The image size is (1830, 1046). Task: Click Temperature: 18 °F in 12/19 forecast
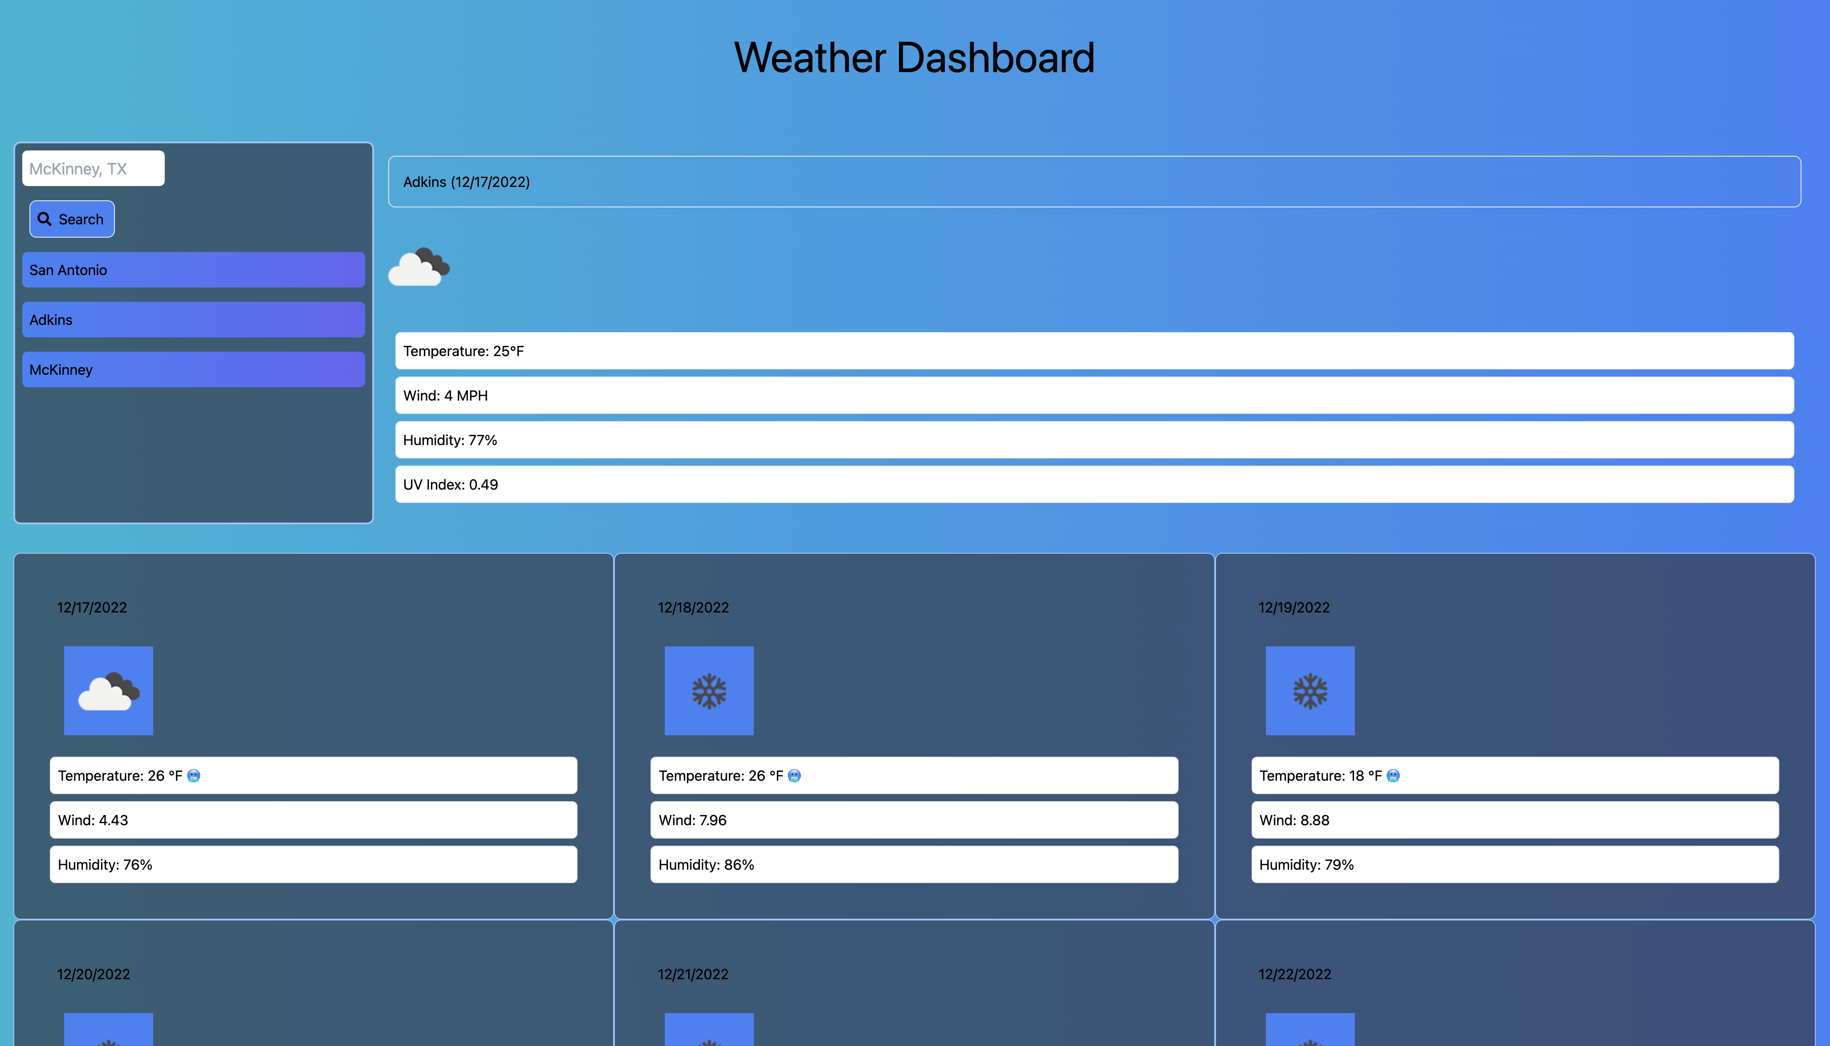tap(1515, 776)
